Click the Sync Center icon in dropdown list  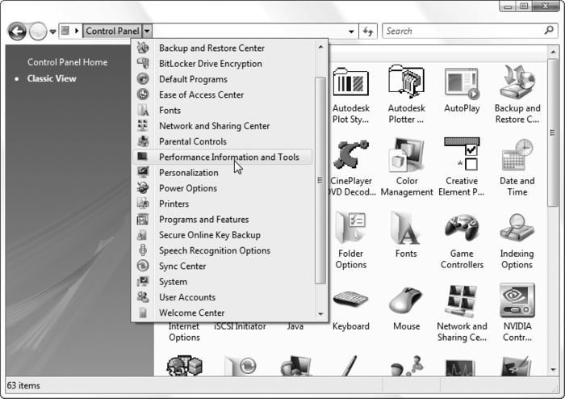[x=143, y=266]
